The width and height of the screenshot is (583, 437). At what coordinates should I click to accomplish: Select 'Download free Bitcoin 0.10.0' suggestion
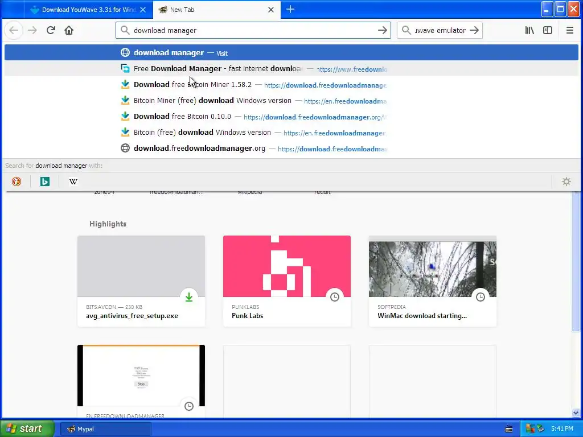click(x=291, y=117)
